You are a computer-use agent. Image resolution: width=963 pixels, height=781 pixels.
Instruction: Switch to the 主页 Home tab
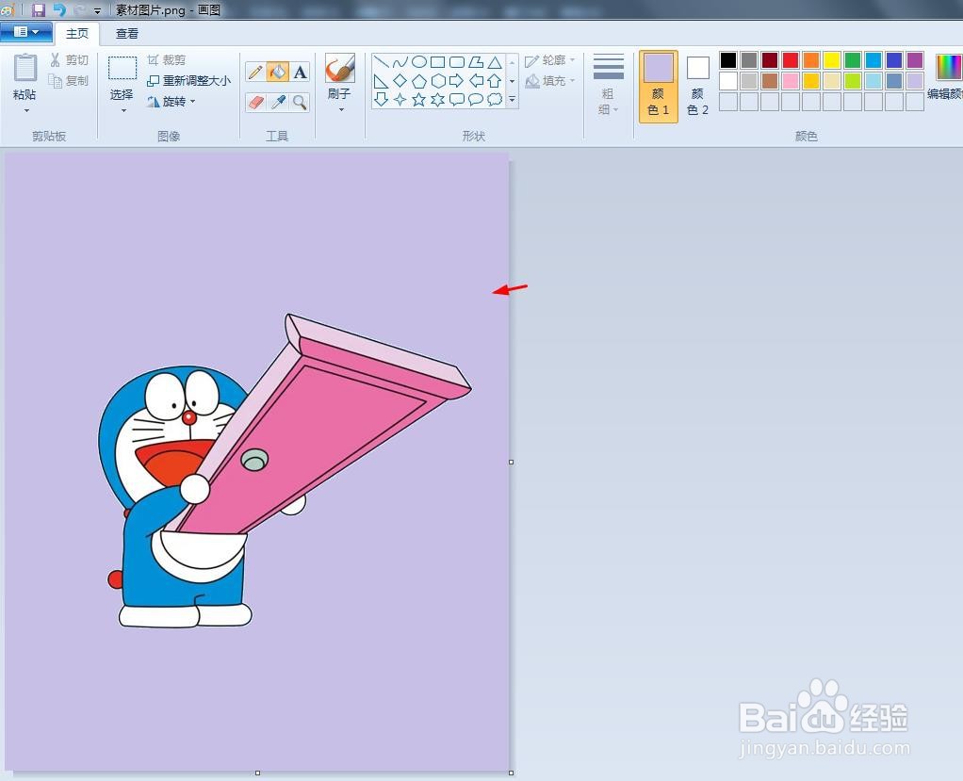77,33
